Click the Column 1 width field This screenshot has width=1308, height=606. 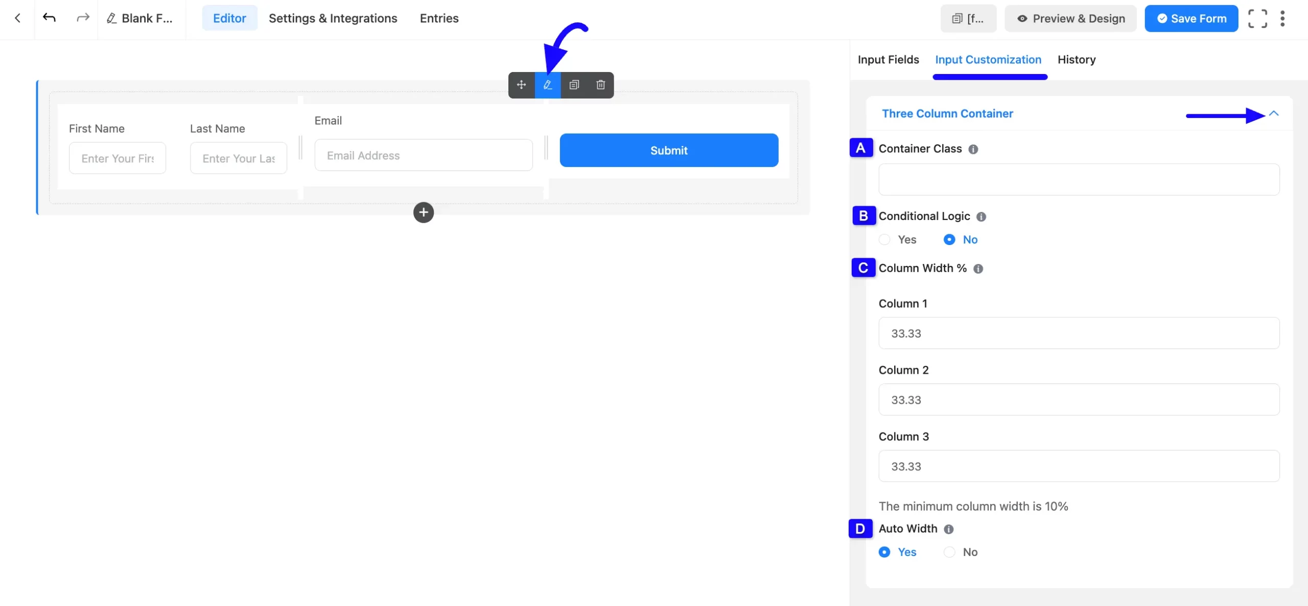[1079, 333]
